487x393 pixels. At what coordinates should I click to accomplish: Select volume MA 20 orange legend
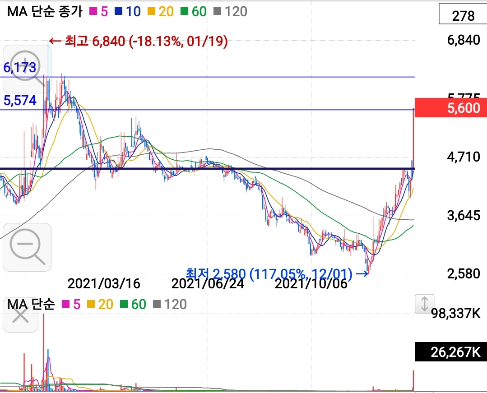pyautogui.click(x=100, y=304)
